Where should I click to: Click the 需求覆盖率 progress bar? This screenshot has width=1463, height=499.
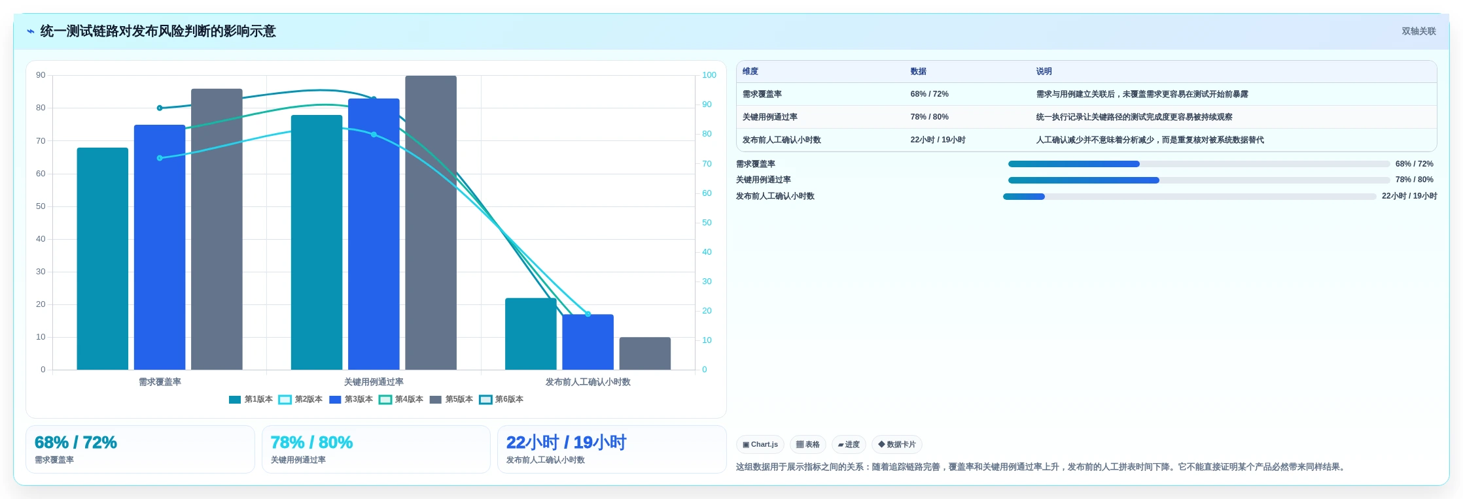coord(1199,164)
